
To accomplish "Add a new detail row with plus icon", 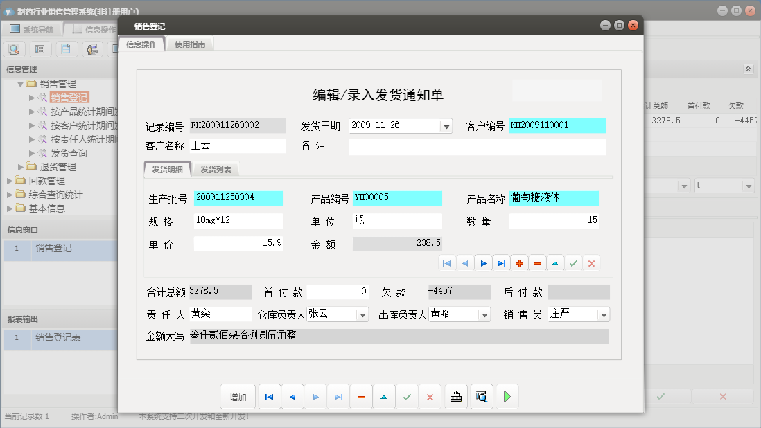I will click(520, 263).
